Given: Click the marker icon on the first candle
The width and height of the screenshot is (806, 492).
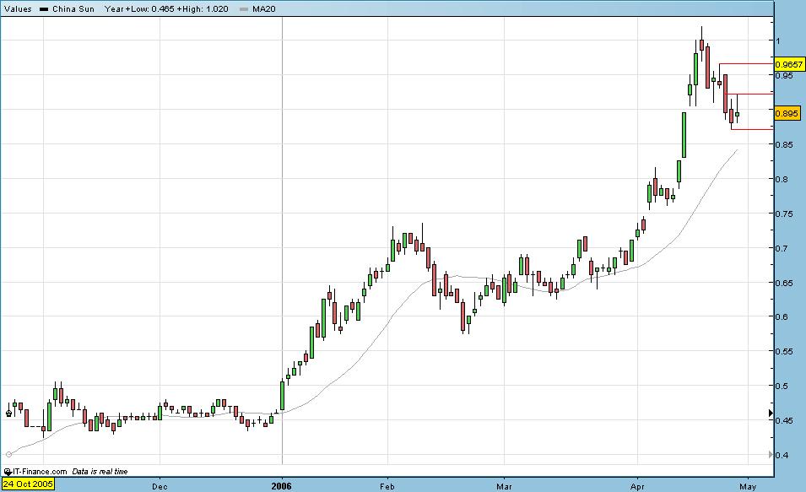Looking at the screenshot, I should point(8,413).
